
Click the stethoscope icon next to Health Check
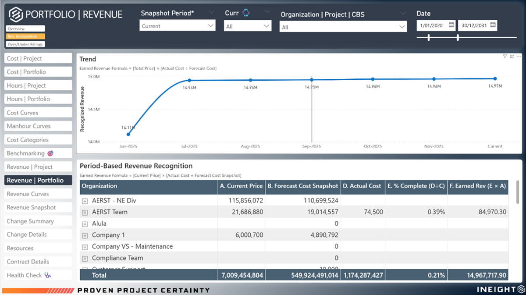click(48, 275)
